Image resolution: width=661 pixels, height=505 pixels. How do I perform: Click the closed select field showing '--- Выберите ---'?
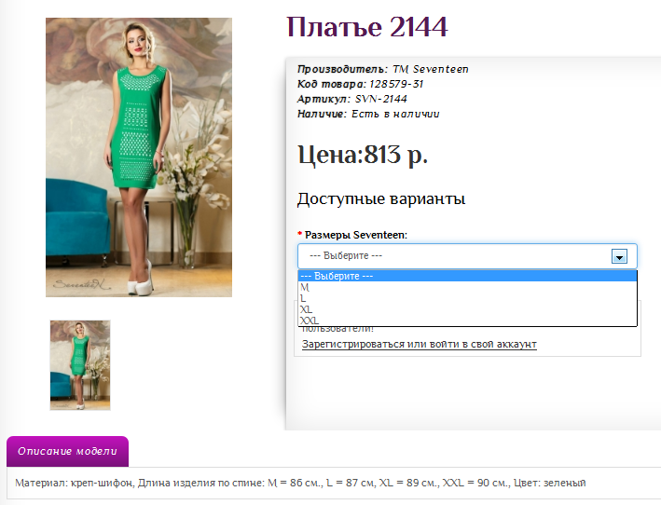(x=467, y=256)
